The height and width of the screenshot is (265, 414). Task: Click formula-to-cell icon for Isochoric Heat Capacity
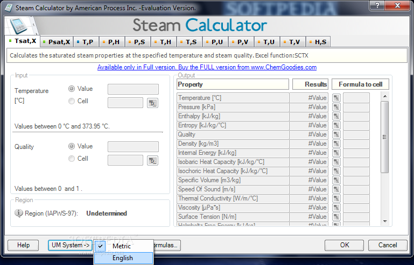336,171
